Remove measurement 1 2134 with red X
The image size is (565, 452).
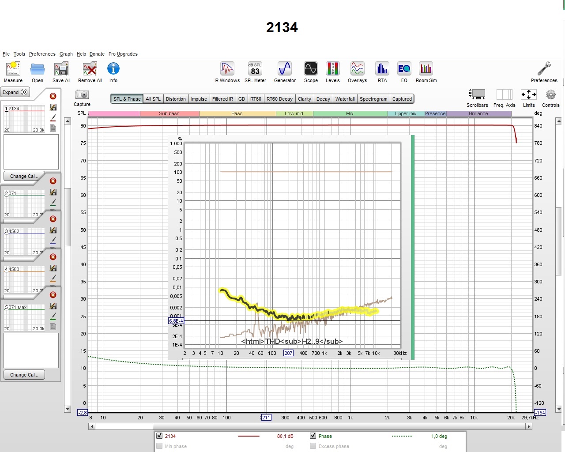tap(53, 96)
